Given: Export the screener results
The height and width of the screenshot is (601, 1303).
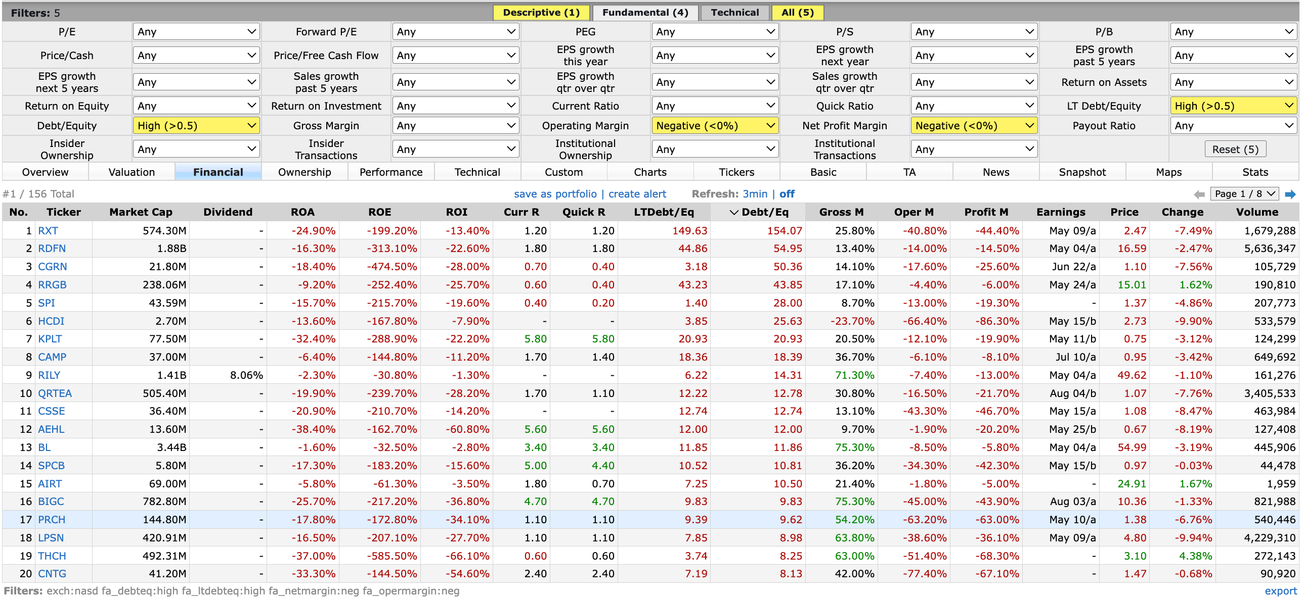Looking at the screenshot, I should coord(1280,591).
